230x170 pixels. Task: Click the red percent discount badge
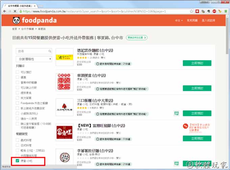coord(185,126)
